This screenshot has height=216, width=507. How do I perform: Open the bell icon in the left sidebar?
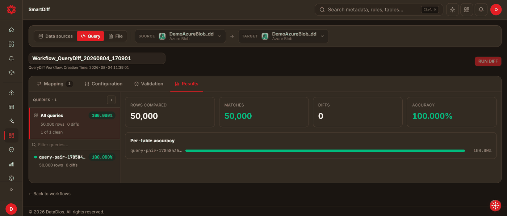coord(11,58)
